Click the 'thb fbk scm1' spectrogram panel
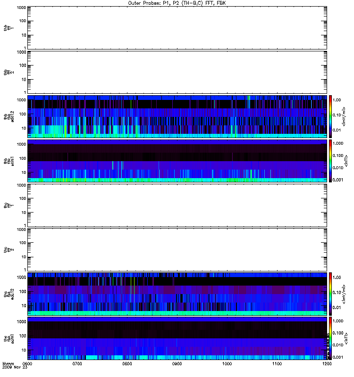 [x=177, y=161]
